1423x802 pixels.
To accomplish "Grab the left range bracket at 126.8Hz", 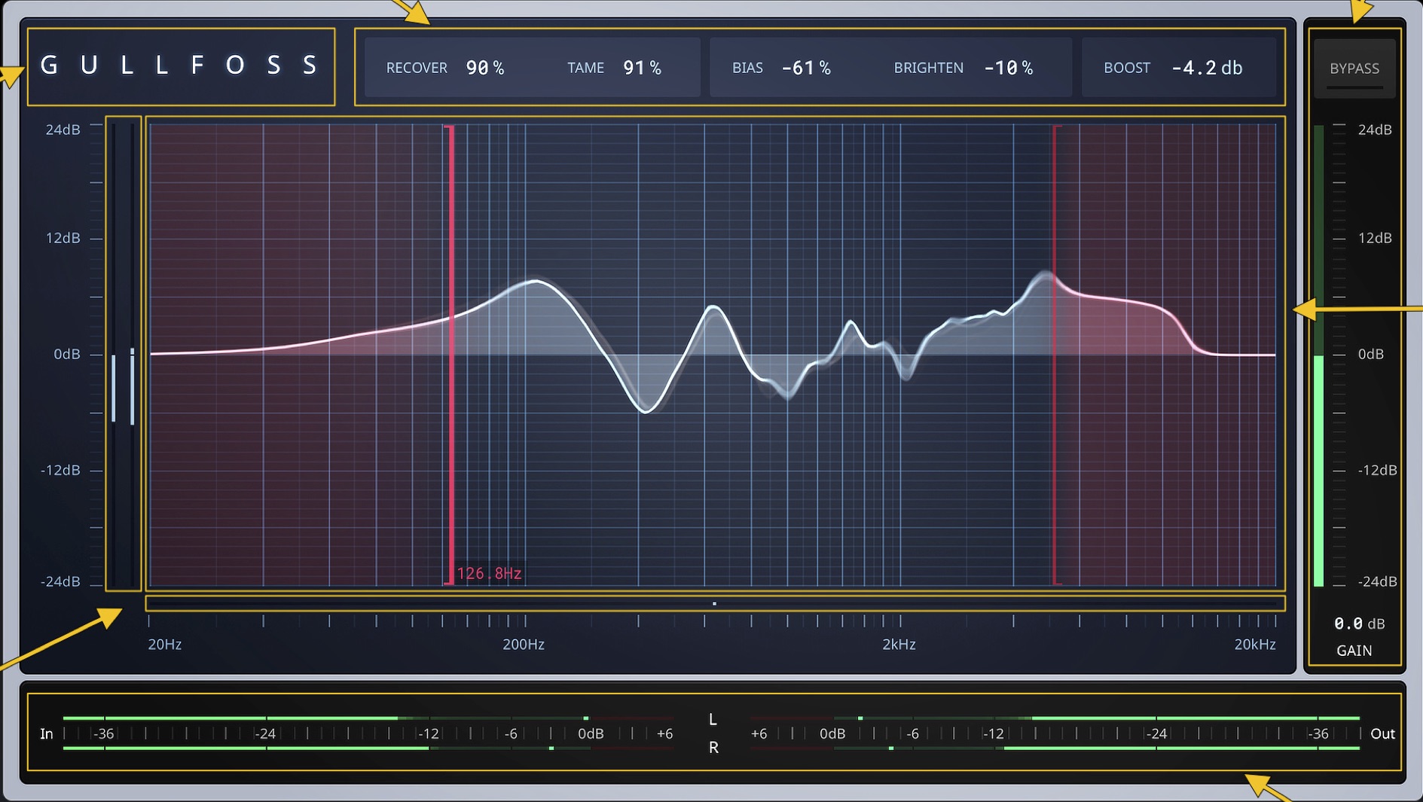I will coord(451,354).
